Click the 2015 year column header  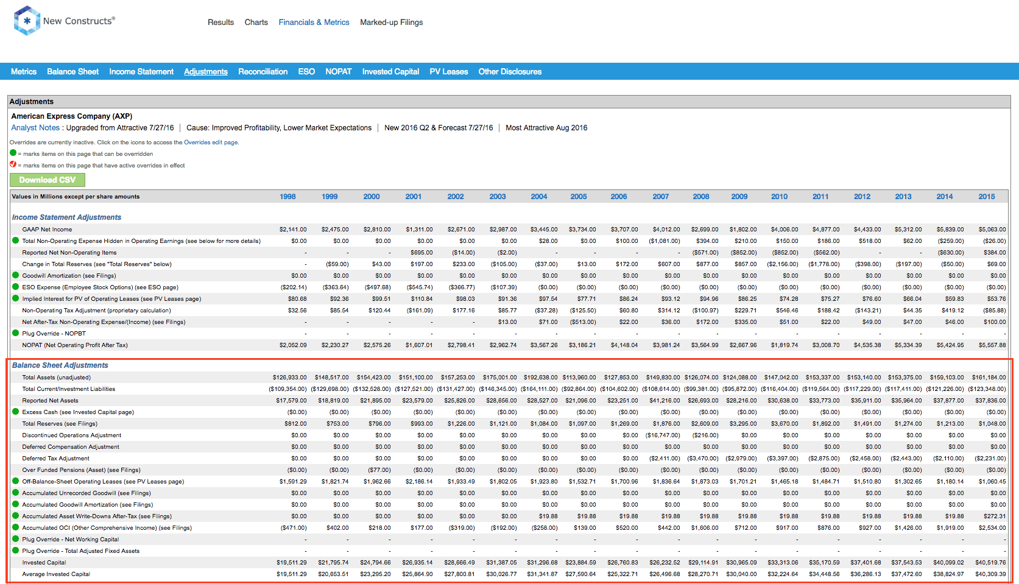(987, 197)
